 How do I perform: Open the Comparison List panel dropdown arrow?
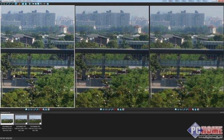[221, 112]
